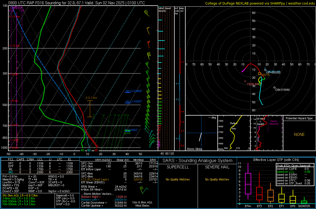
Task: Click the orange mean wind square on hodograph
Action: pos(259,74)
